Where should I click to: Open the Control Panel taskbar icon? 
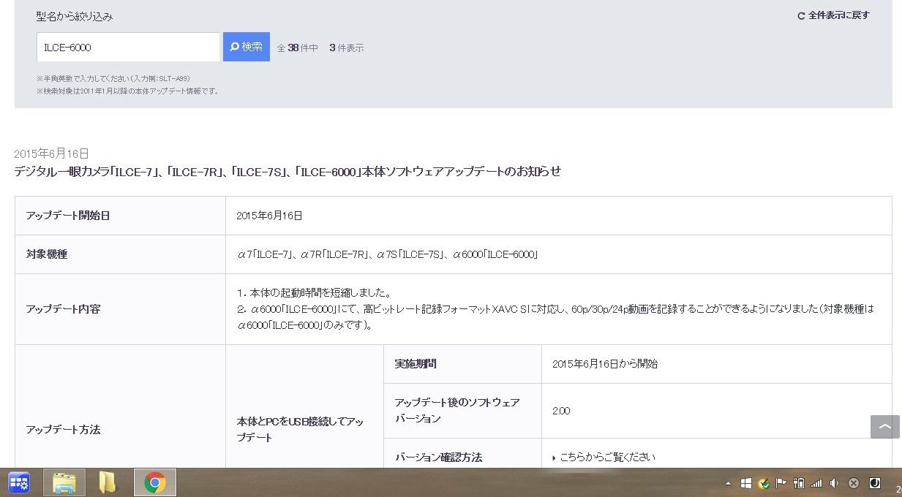[x=19, y=482]
